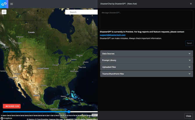This screenshot has height=120, width=195.
Task: Click the 08/15/2025 15:30 date badge
Action: pos(12,106)
